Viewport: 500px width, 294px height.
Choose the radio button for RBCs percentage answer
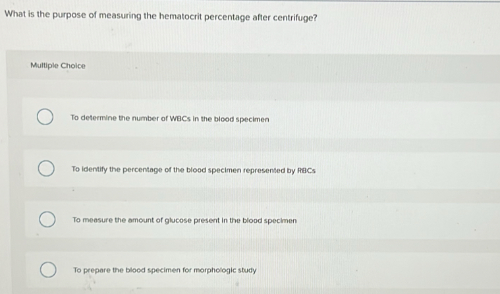pos(45,169)
